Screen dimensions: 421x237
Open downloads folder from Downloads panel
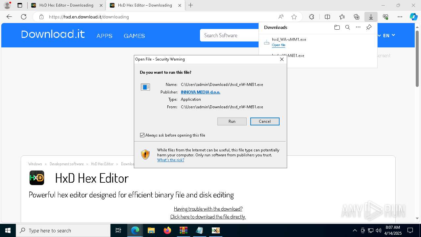coord(337,27)
